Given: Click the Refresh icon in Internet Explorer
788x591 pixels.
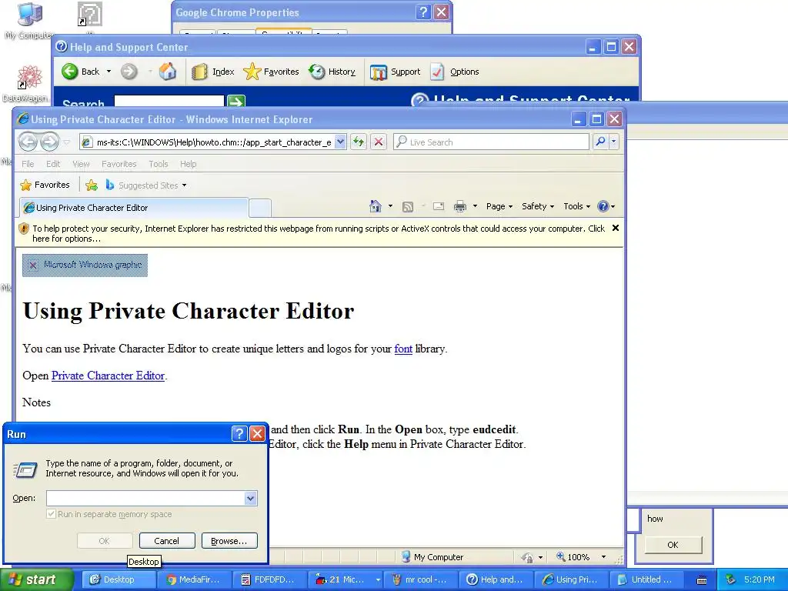Looking at the screenshot, I should click(x=359, y=142).
